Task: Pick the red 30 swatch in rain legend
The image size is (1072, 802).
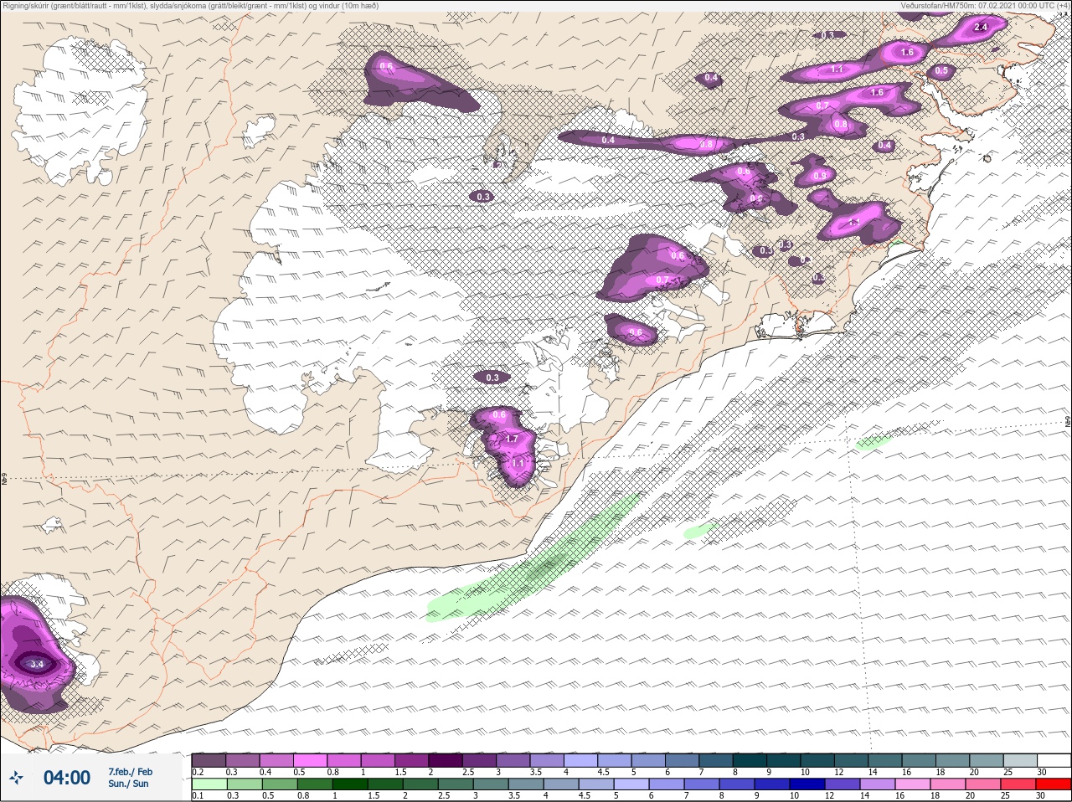Action: click(1053, 784)
